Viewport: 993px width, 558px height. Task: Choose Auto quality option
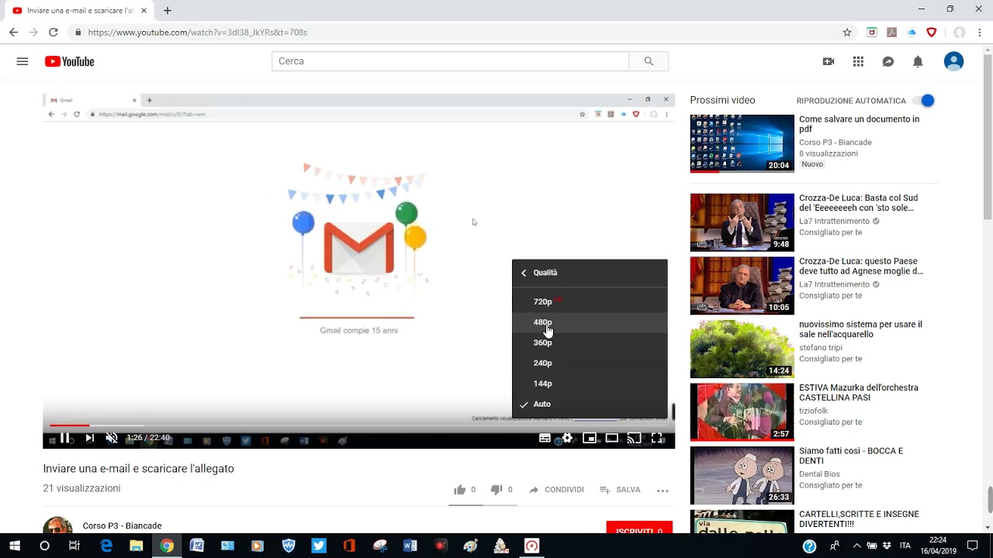click(x=590, y=404)
